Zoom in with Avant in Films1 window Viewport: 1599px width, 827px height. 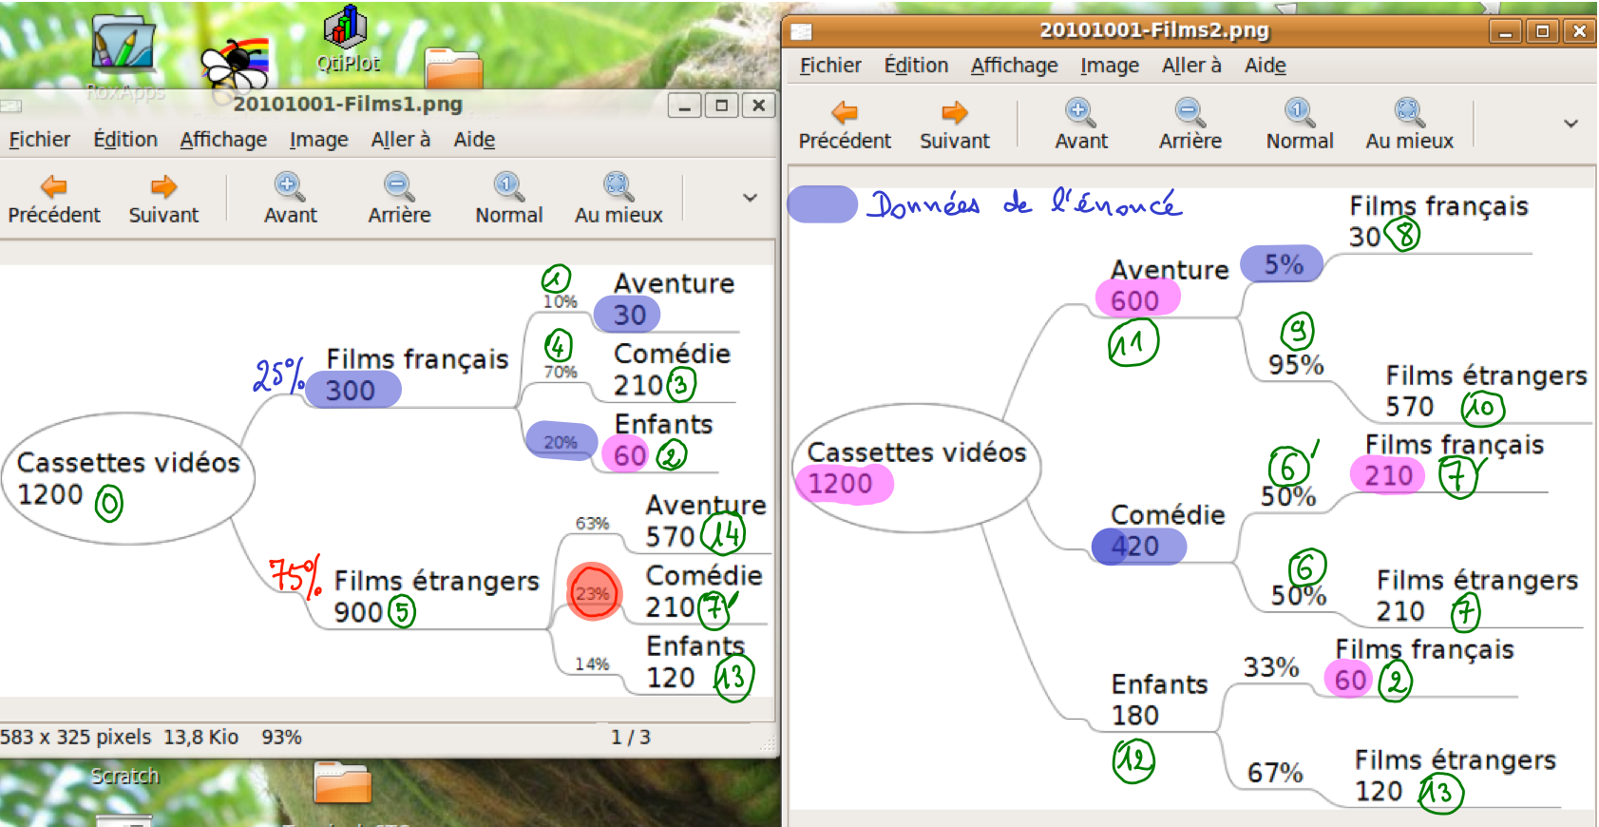290,187
